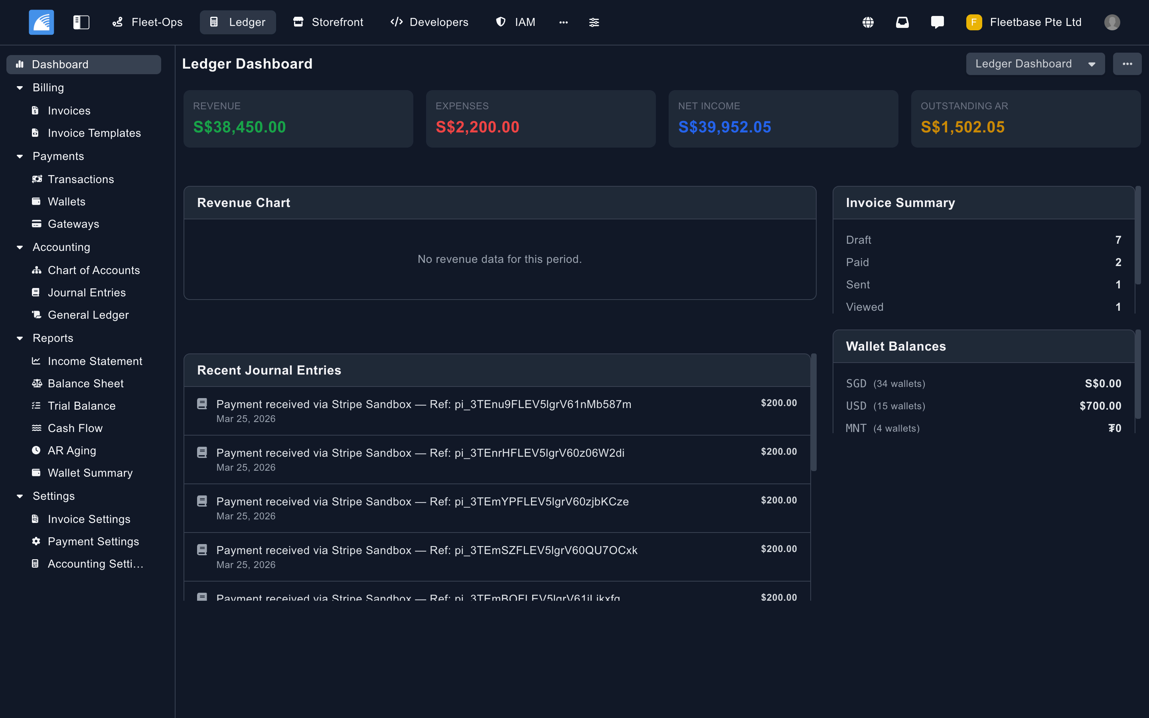This screenshot has height=718, width=1149.
Task: Click the Wallets icon in sidebar
Action: pos(36,201)
